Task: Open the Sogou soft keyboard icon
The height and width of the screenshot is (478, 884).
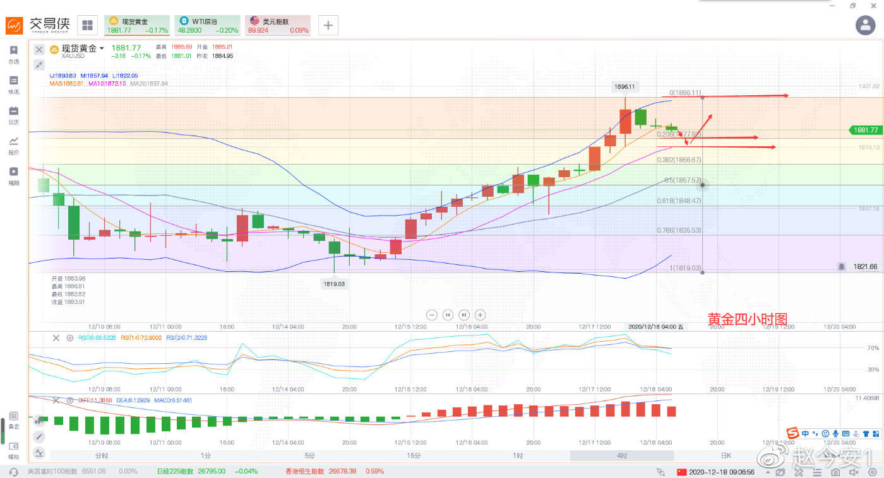Action: point(845,433)
